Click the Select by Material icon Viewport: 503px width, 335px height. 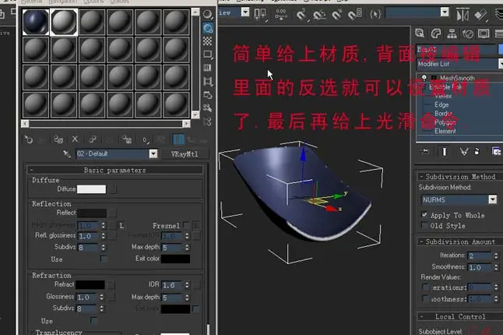point(208,108)
